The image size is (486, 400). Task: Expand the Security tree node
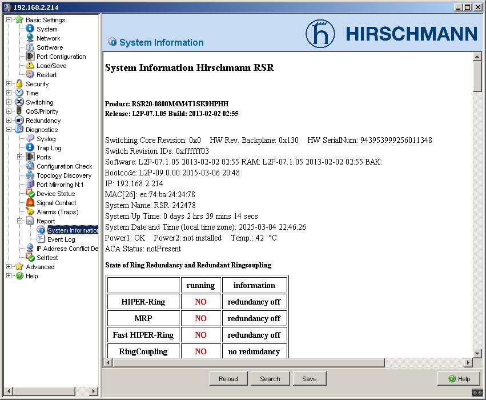9,84
